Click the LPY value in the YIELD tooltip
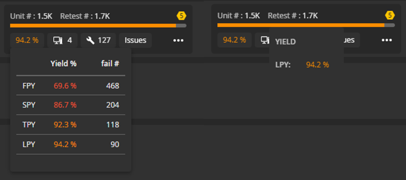This screenshot has width=406, height=180. (x=317, y=65)
